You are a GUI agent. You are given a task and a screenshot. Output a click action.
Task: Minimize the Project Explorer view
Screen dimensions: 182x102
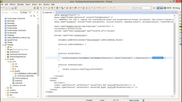pyautogui.click(x=34, y=12)
